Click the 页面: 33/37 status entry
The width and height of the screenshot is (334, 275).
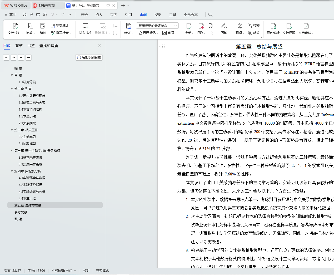coord(13,271)
